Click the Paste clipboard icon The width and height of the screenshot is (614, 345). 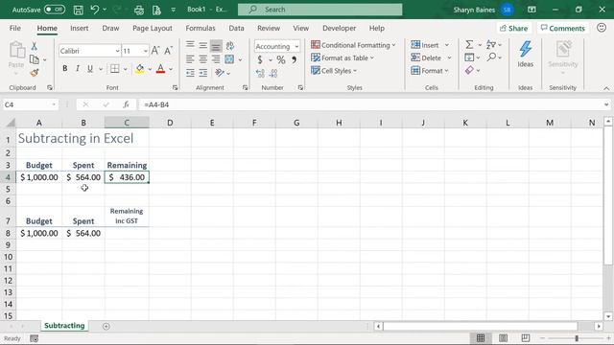16,50
